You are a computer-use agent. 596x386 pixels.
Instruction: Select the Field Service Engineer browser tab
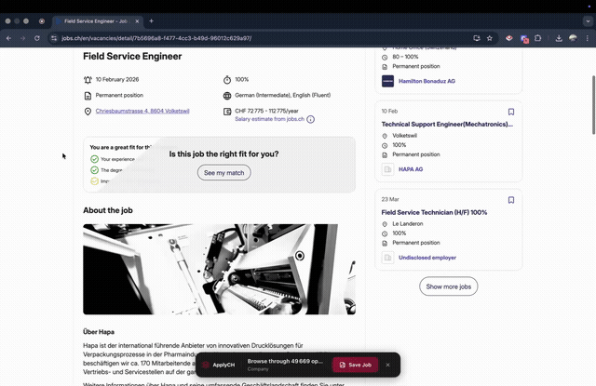[x=93, y=20]
